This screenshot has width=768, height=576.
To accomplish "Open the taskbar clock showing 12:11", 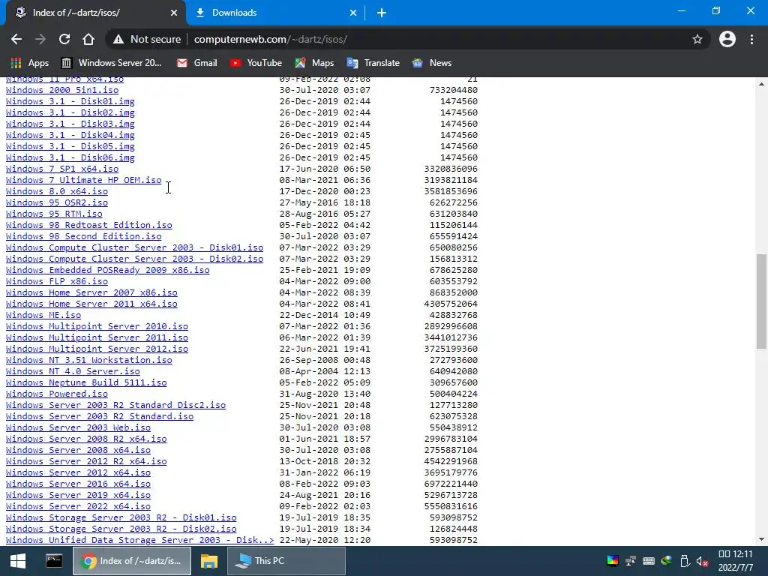I will [735, 561].
